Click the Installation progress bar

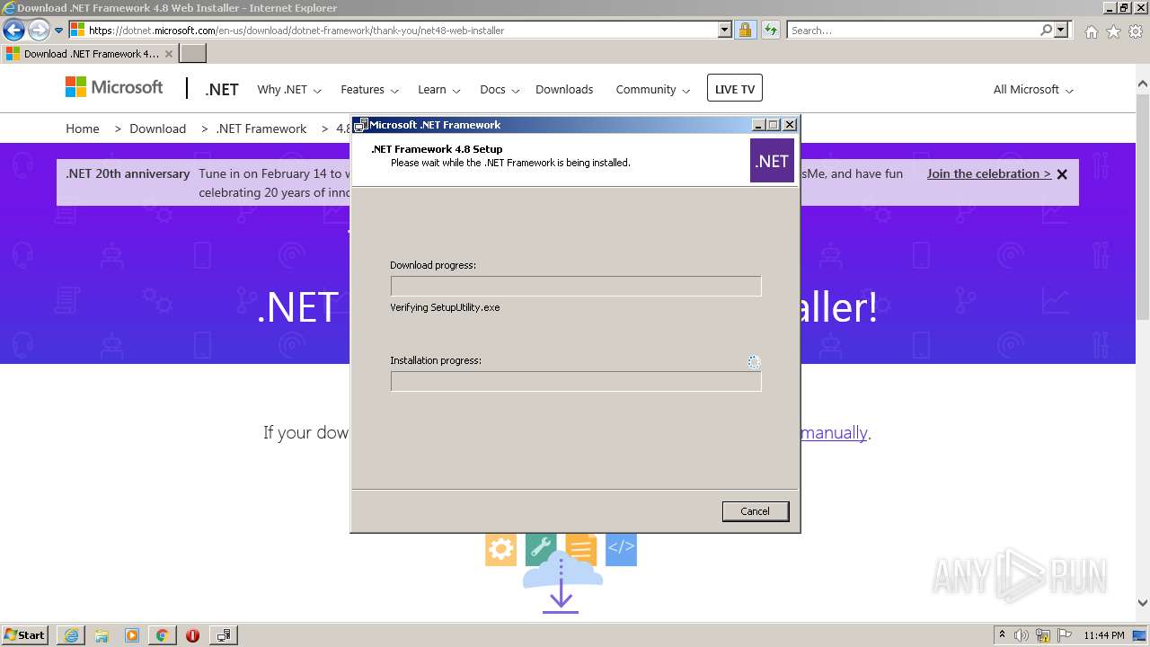(576, 381)
